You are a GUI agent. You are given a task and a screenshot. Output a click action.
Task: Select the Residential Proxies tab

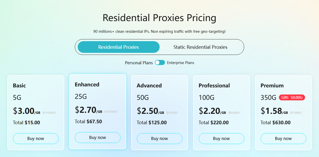[119, 47]
